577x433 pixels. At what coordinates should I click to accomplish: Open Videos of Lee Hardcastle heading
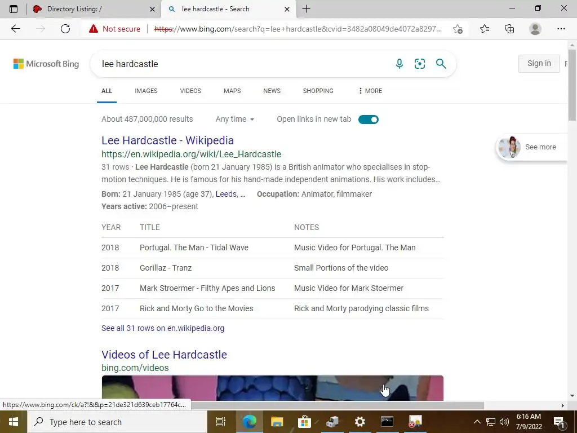(164, 355)
